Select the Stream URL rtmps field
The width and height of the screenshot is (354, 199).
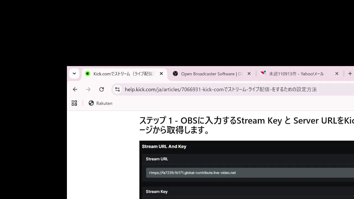(x=250, y=173)
